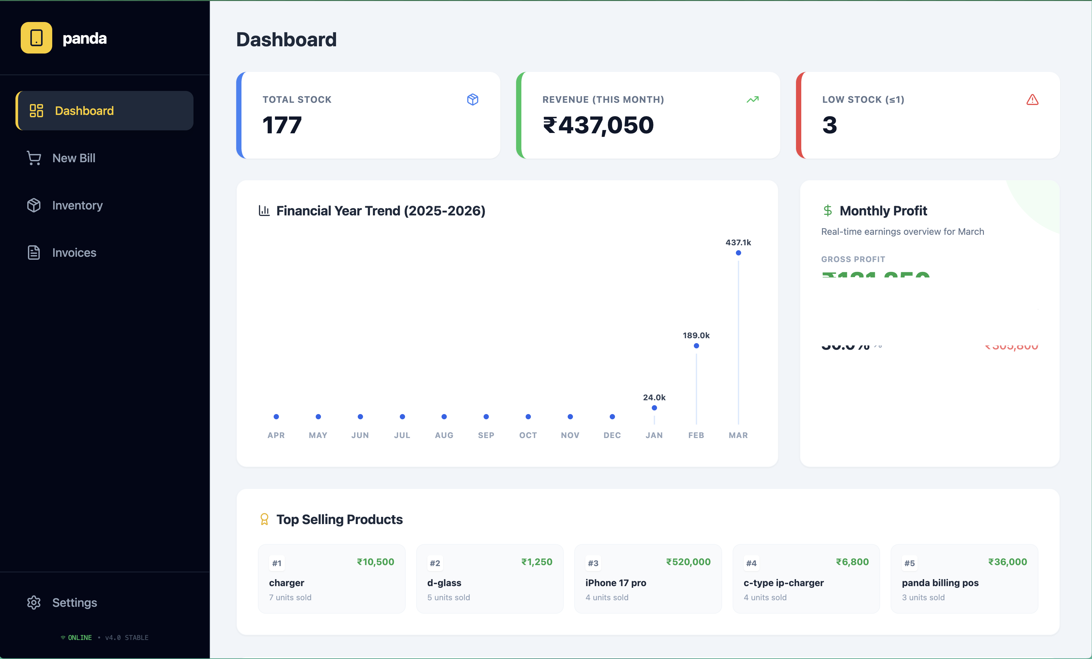This screenshot has height=659, width=1092.
Task: Click the Invoices document icon
Action: (x=34, y=253)
